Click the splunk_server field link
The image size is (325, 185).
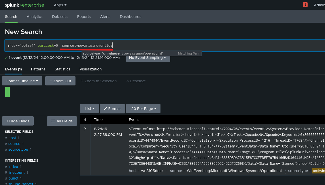(21, 184)
